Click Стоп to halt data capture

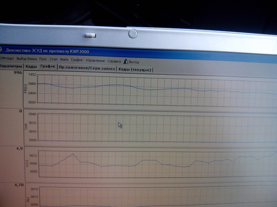click(53, 59)
